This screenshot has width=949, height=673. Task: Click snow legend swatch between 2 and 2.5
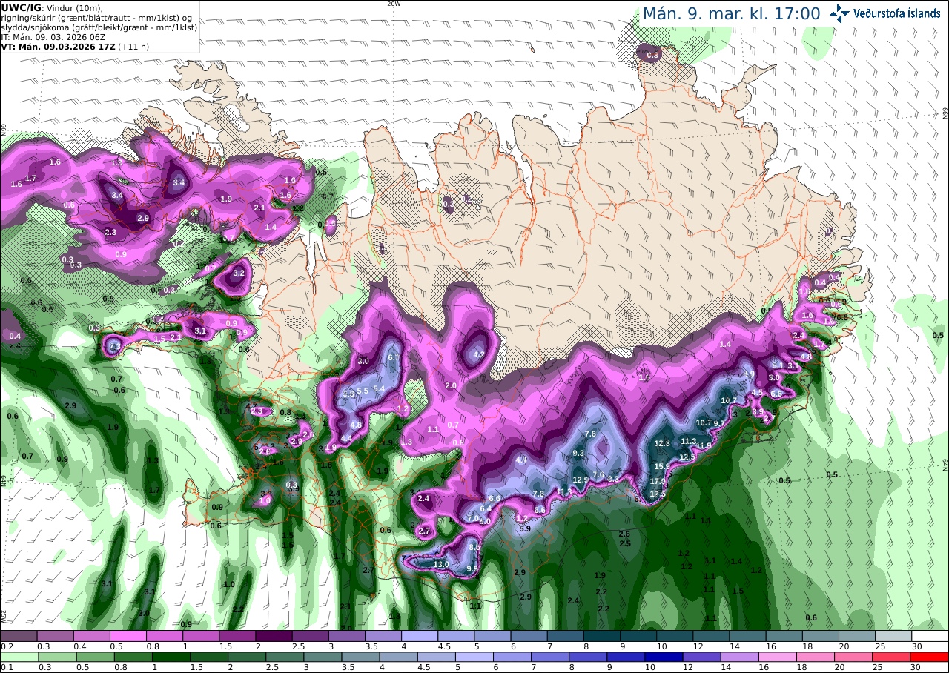pos(274,636)
